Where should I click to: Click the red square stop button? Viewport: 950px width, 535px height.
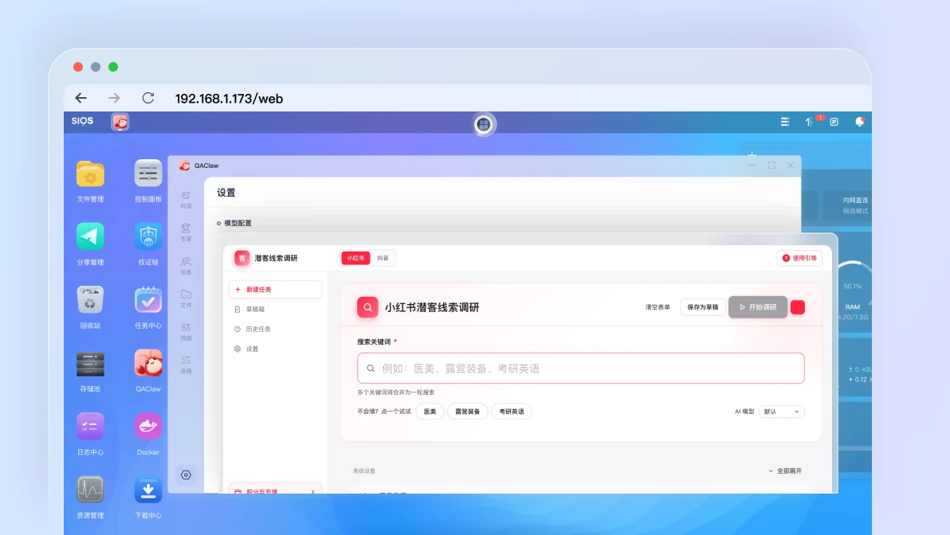798,307
